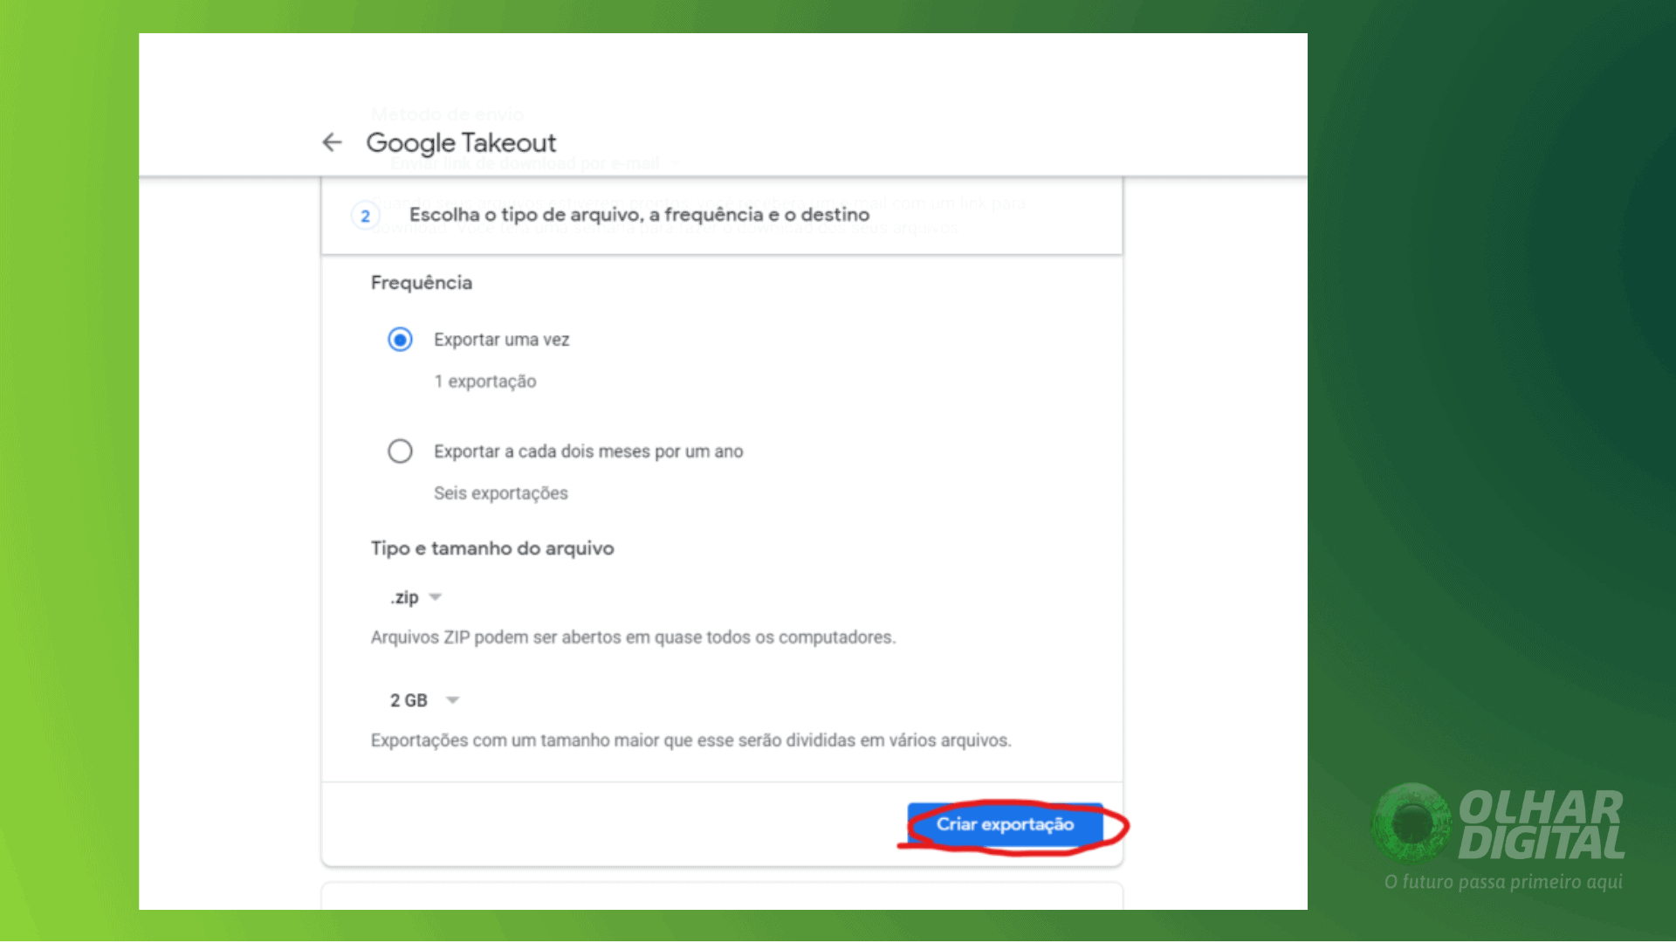Click the text about Exportações divididas em vários arquivos
Image resolution: width=1676 pixels, height=943 pixels.
tap(690, 740)
